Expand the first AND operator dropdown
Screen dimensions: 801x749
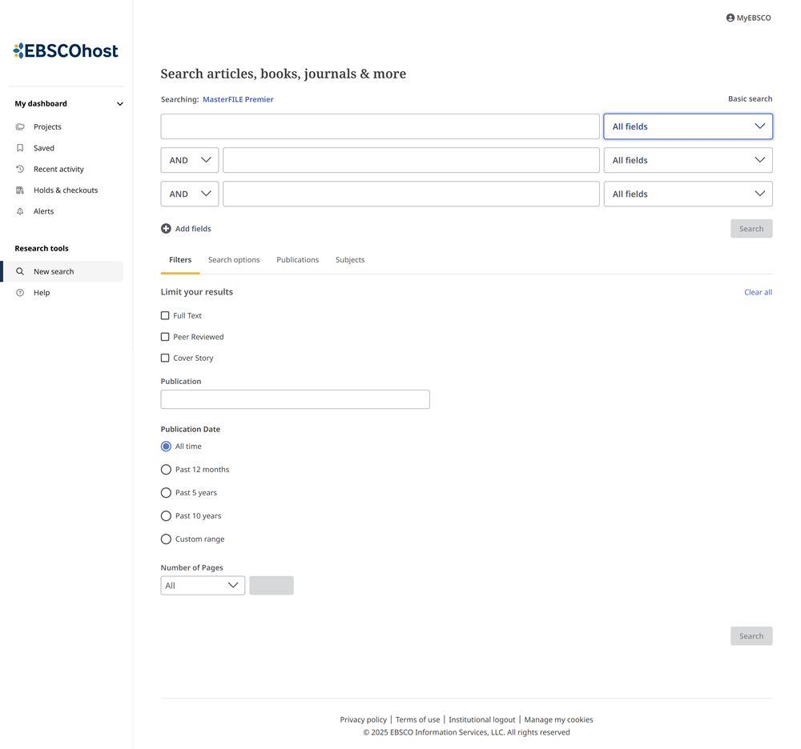[x=190, y=160]
